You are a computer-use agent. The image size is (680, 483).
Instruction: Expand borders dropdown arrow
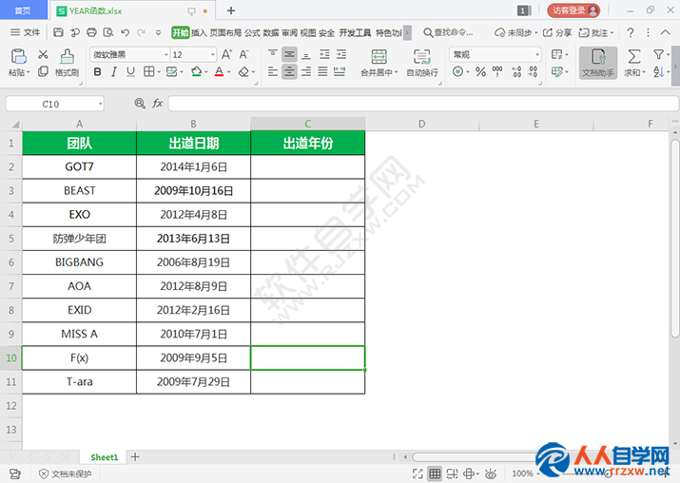(159, 72)
